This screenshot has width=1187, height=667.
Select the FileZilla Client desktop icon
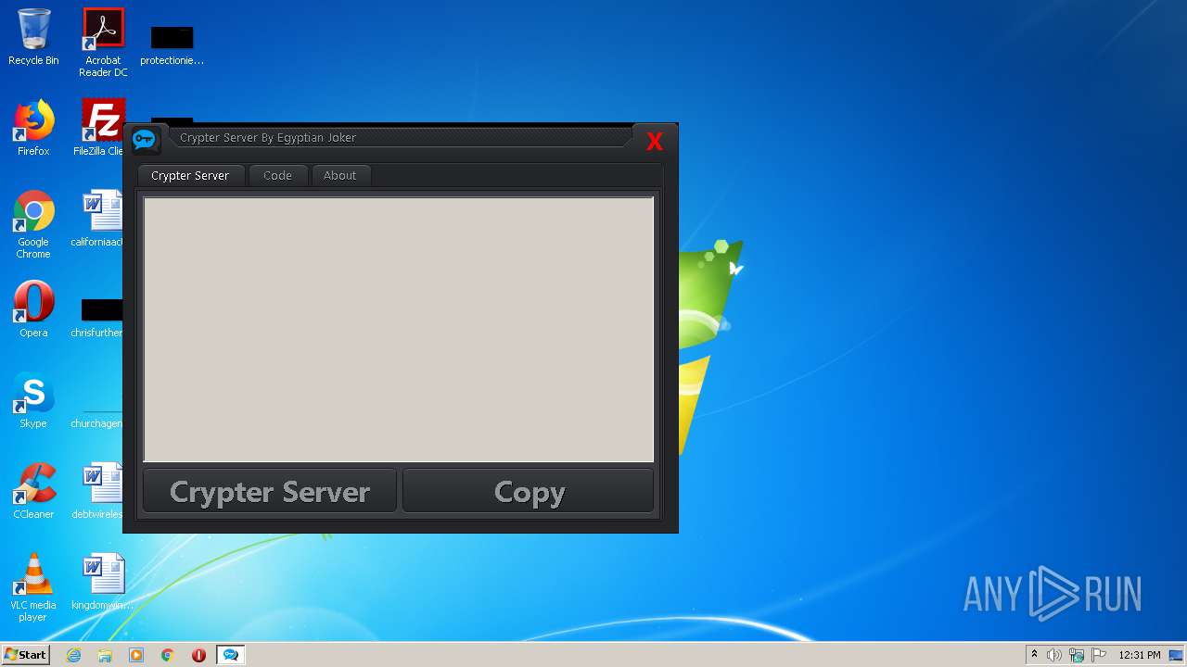pos(99,128)
